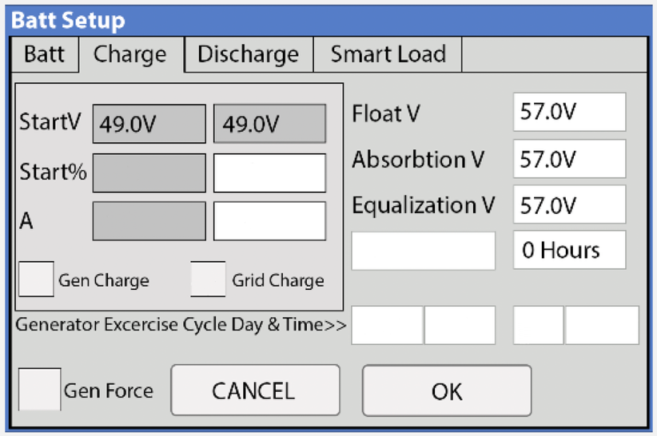
Task: Click the first gray StartV 49.0V field
Action: pos(149,124)
